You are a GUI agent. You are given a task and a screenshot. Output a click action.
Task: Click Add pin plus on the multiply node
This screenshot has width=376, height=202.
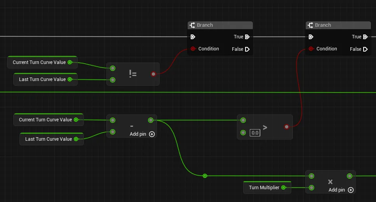351,190
